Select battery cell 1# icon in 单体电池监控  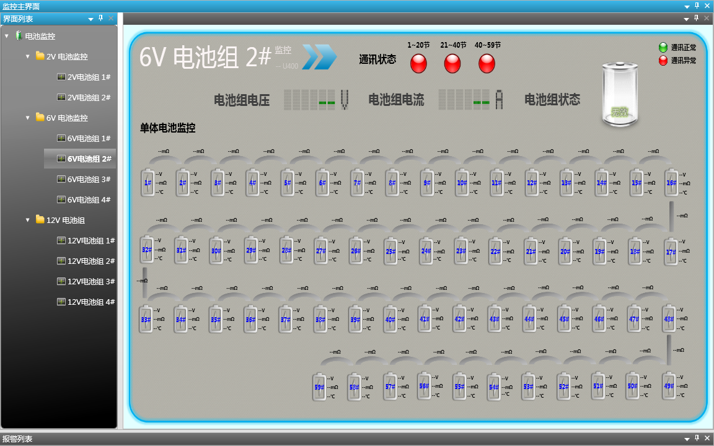pyautogui.click(x=148, y=182)
